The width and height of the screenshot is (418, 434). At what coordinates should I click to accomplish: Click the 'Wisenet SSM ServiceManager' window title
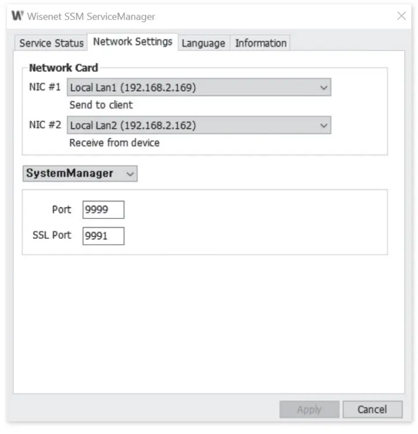(x=91, y=16)
